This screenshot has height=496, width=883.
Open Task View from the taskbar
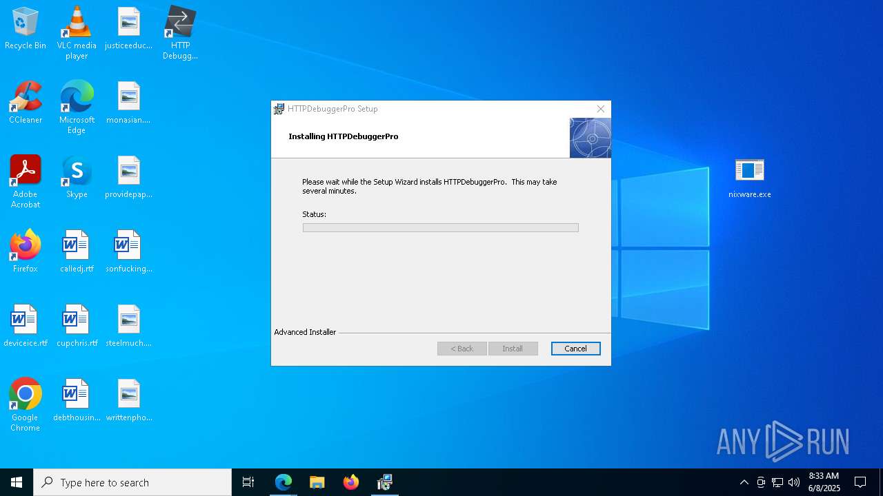pyautogui.click(x=248, y=482)
